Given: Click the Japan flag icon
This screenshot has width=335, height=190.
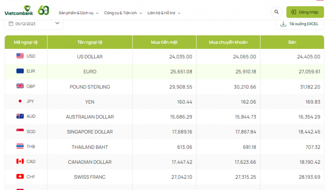Looking at the screenshot, I should pos(20,101).
